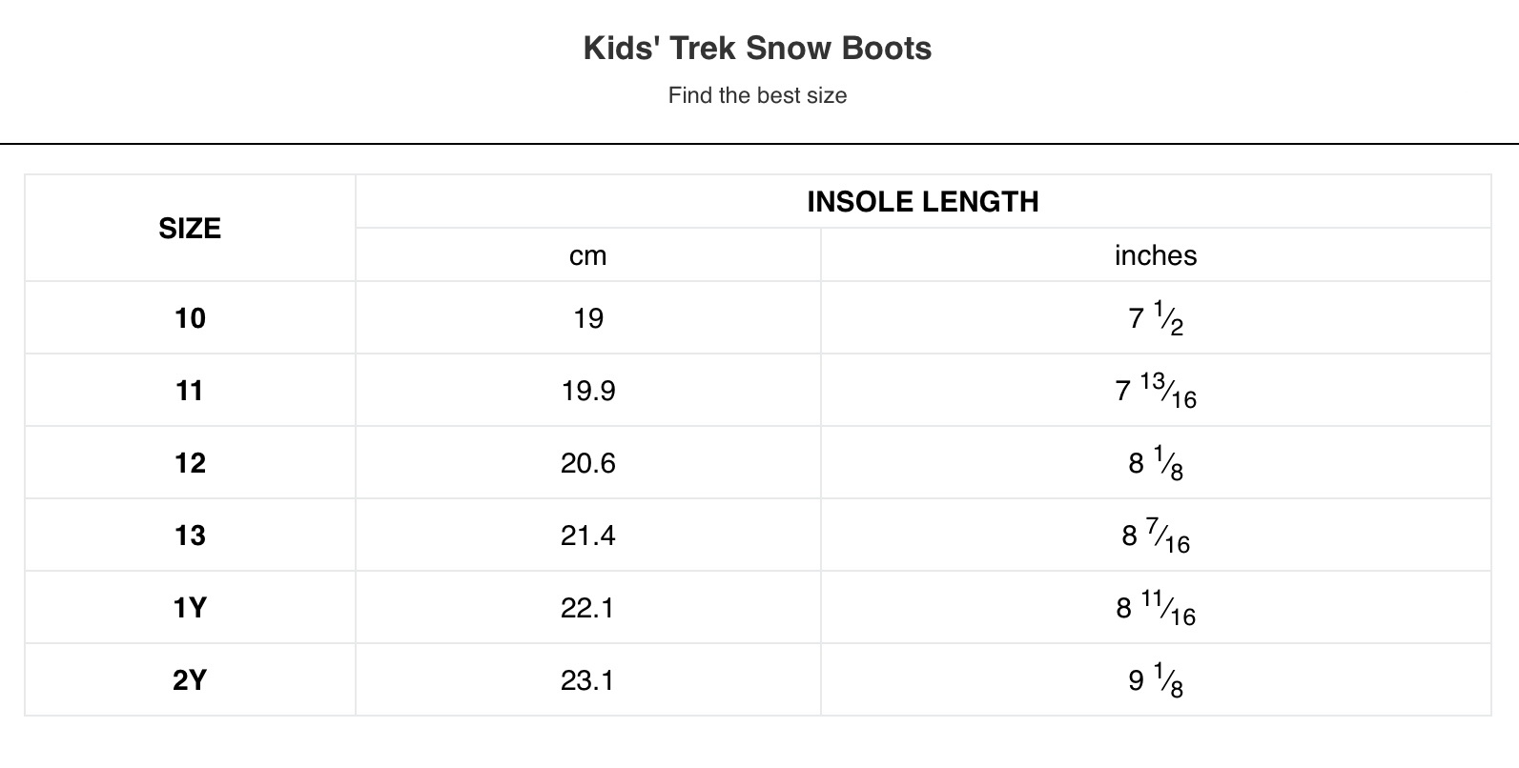The height and width of the screenshot is (768, 1519).
Task: Click the Kids' Trek Snow Boots title
Action: 757,49
